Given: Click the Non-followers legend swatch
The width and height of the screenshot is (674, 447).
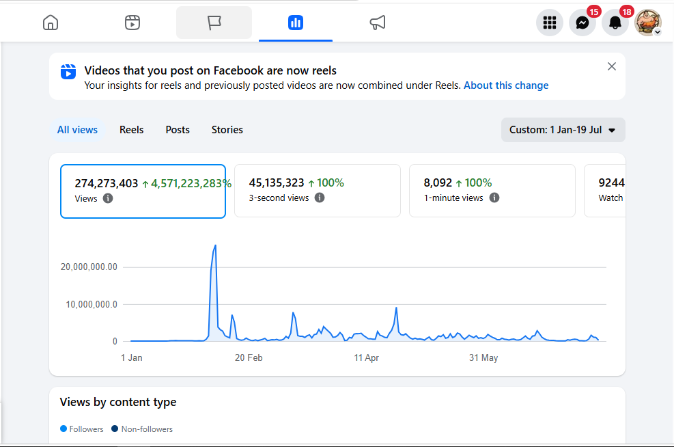Looking at the screenshot, I should click(x=115, y=429).
